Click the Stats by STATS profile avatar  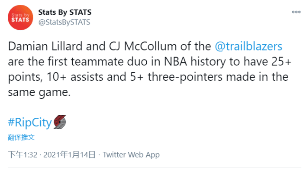(x=20, y=18)
